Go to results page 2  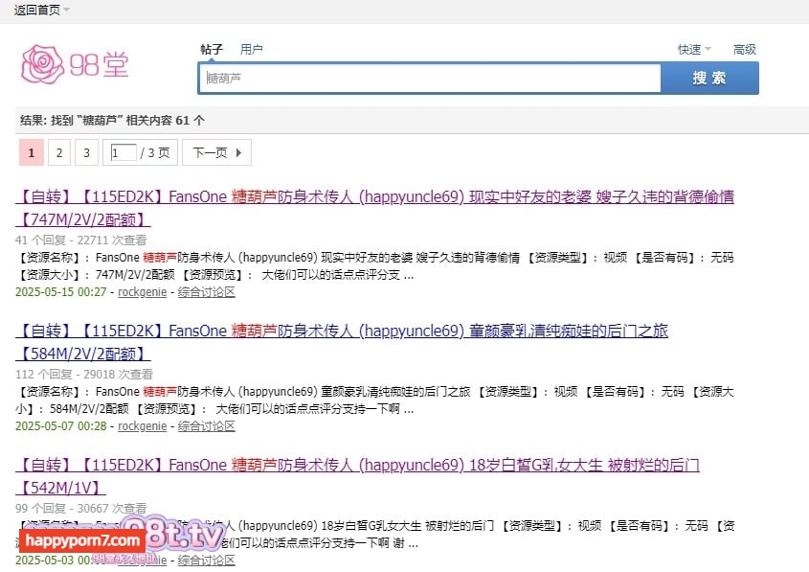click(58, 152)
